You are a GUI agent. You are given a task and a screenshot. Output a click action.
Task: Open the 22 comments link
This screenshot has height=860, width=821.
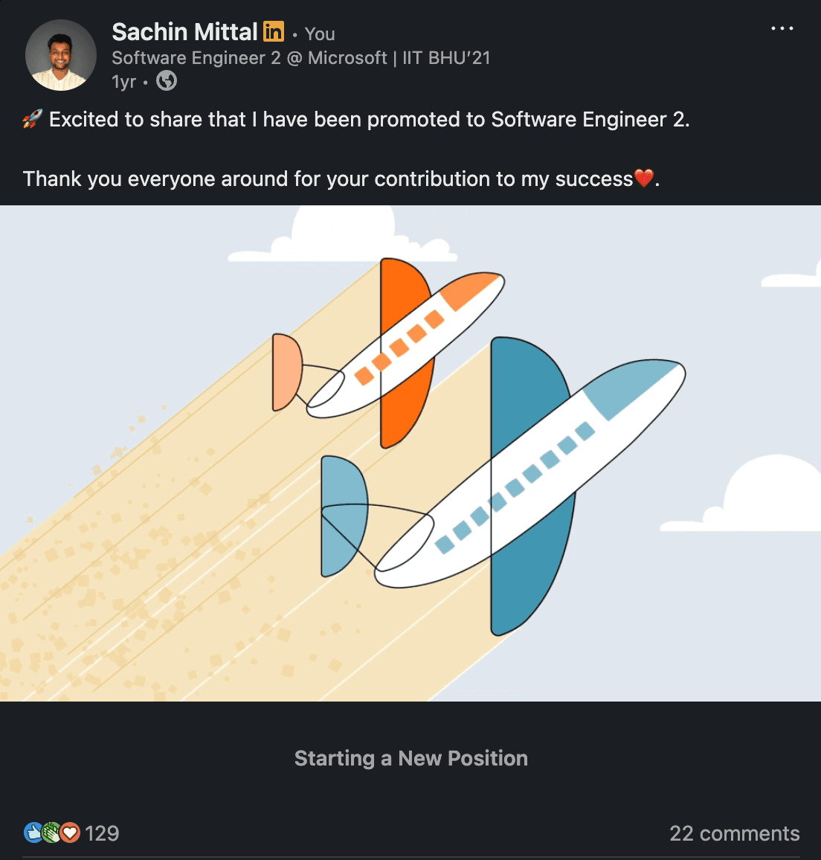(734, 833)
